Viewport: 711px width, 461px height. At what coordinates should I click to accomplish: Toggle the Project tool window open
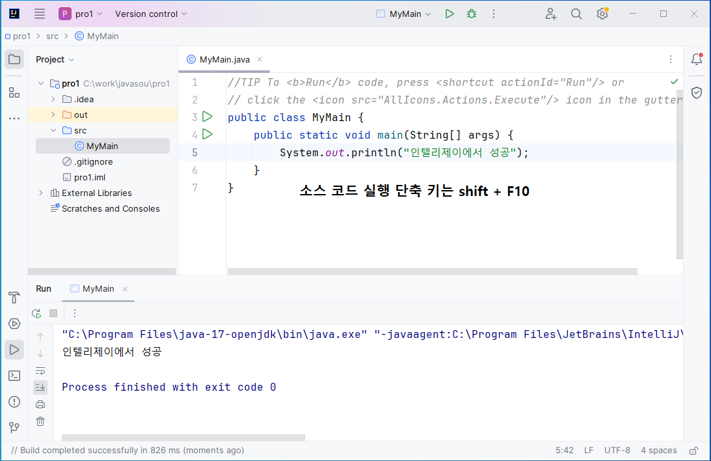point(14,59)
